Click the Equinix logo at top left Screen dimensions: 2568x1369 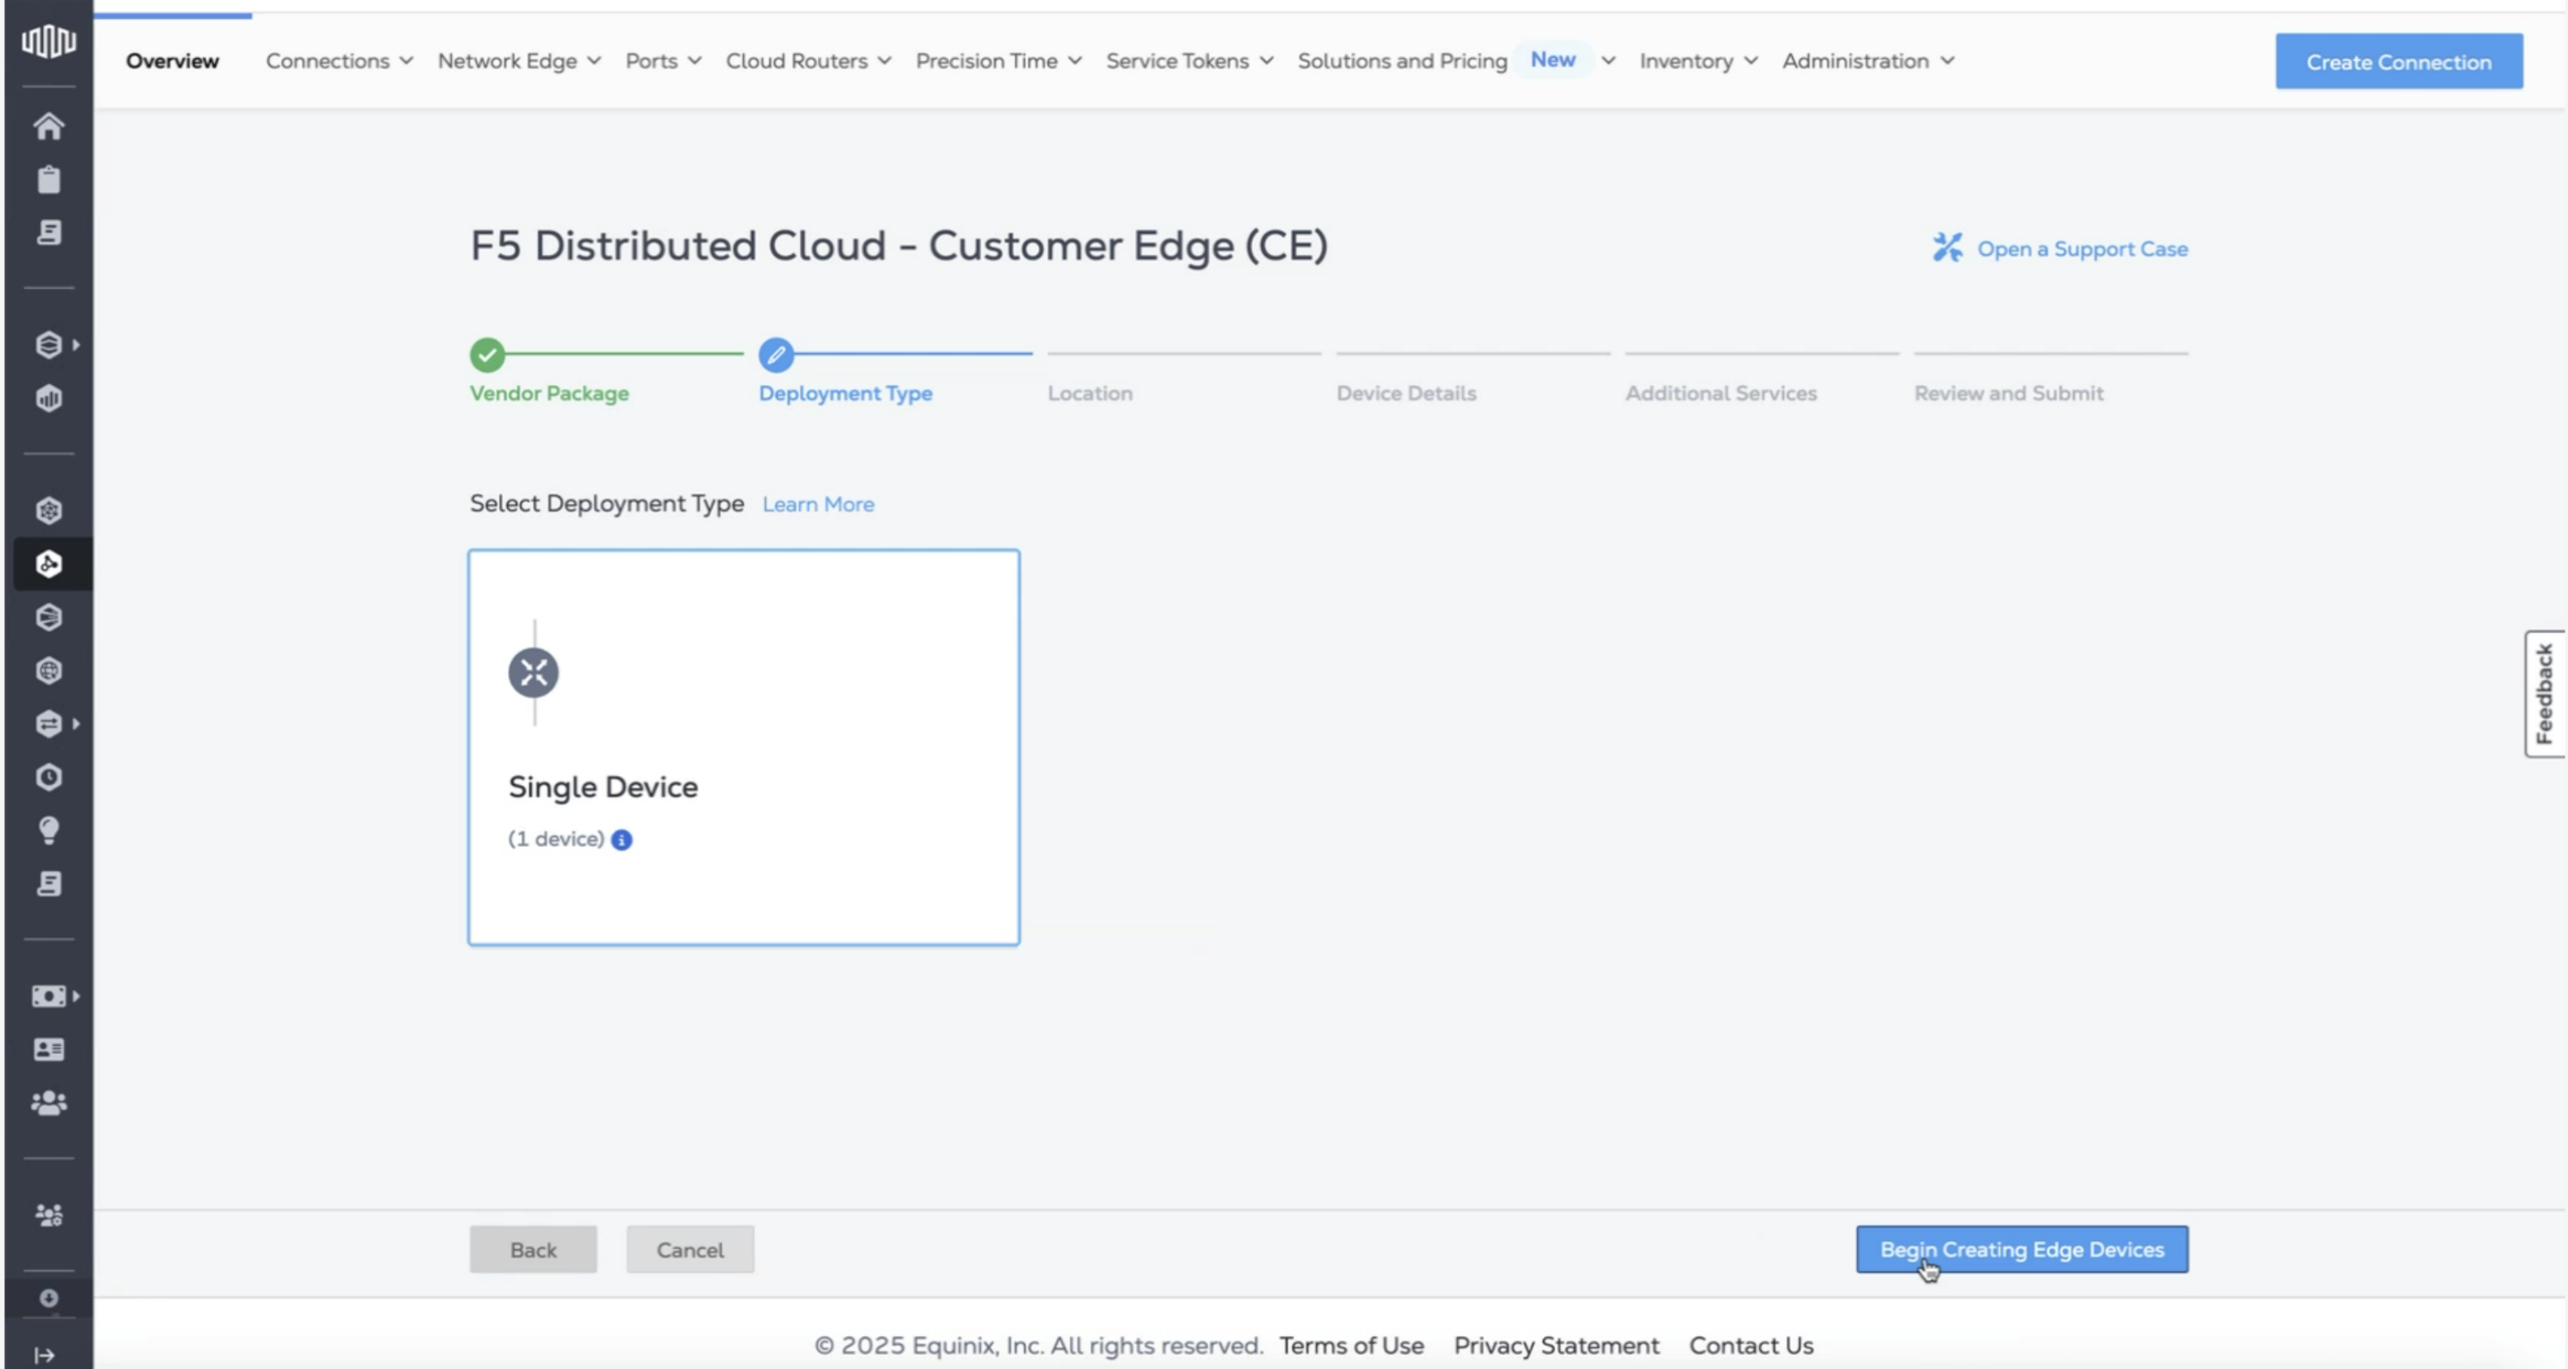click(48, 41)
